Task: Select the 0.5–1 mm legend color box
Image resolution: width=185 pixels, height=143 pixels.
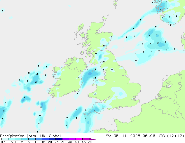Action: coord(12,139)
